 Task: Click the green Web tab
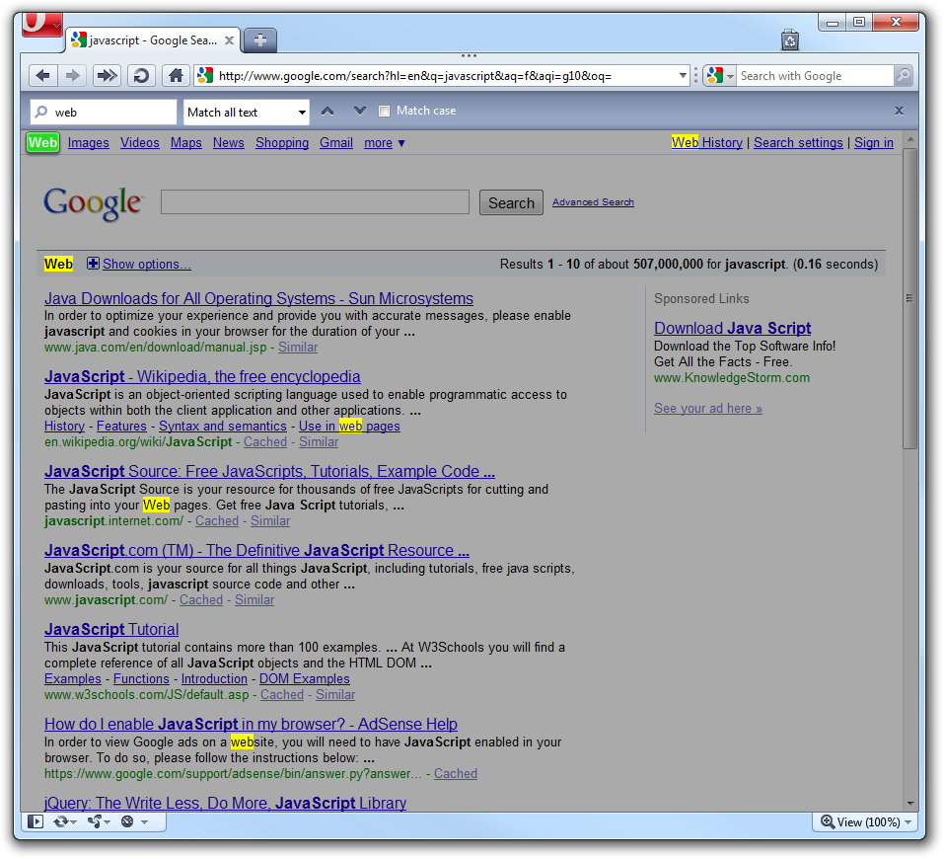[x=42, y=143]
